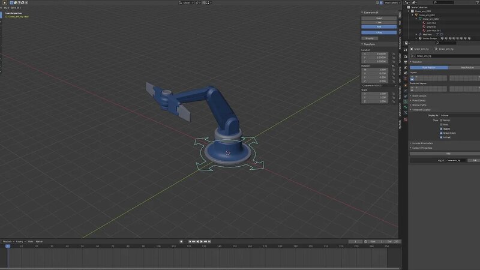Switch to the DAZ Importer sidebar tab
The width and height of the screenshot is (480, 270).
[400, 110]
